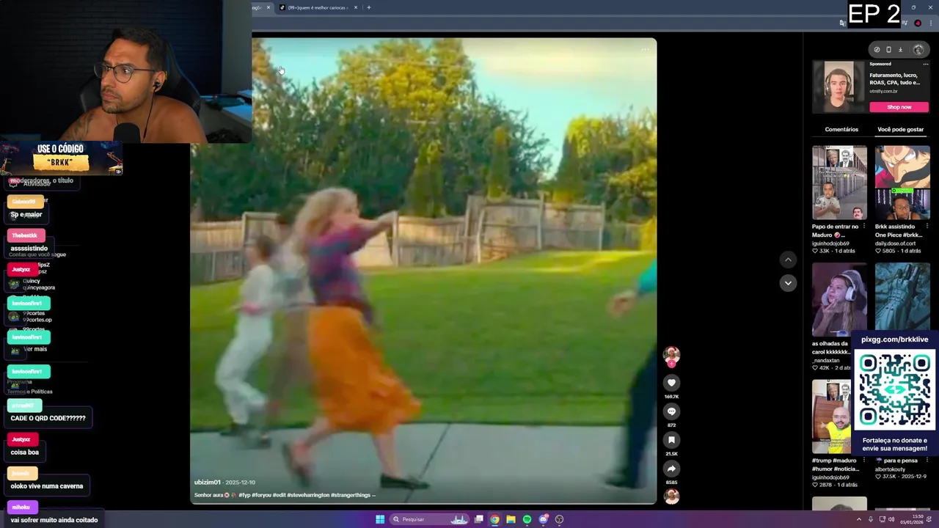Save the video with the bookmark icon

671,440
